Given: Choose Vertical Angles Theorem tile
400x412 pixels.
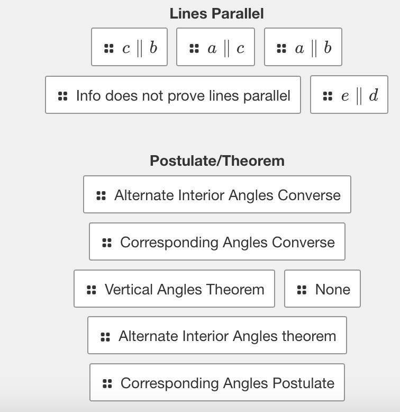Looking at the screenshot, I should (174, 289).
